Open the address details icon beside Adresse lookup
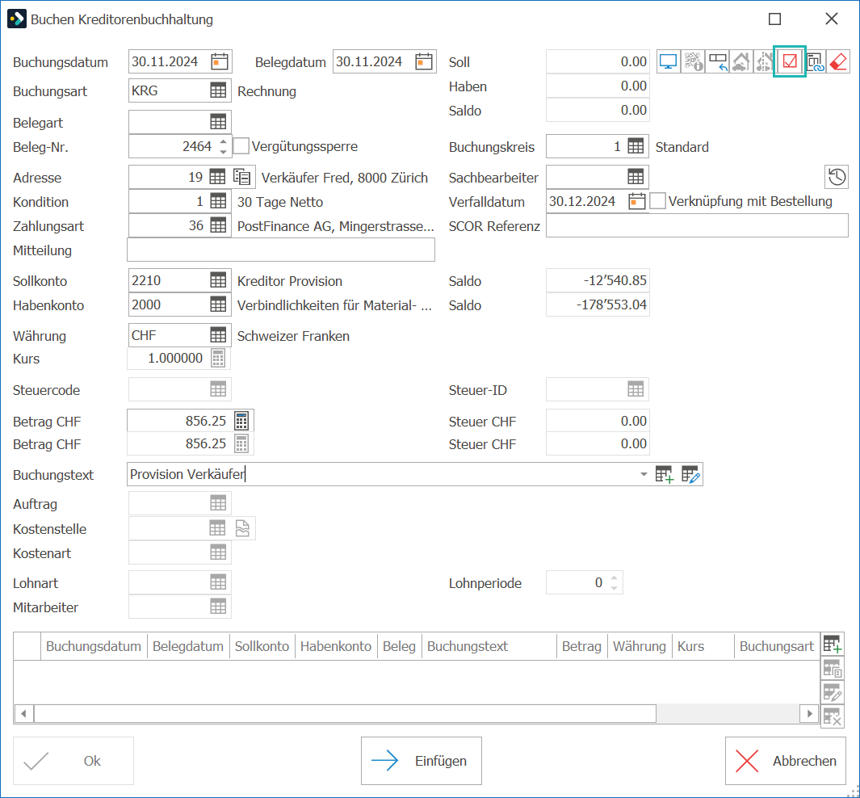 (x=242, y=177)
